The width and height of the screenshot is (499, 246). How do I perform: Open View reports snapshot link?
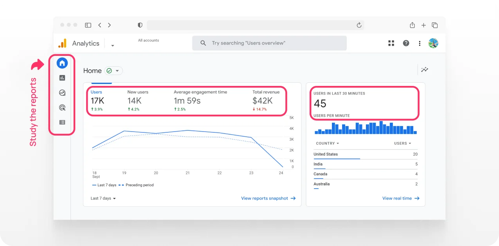268,198
